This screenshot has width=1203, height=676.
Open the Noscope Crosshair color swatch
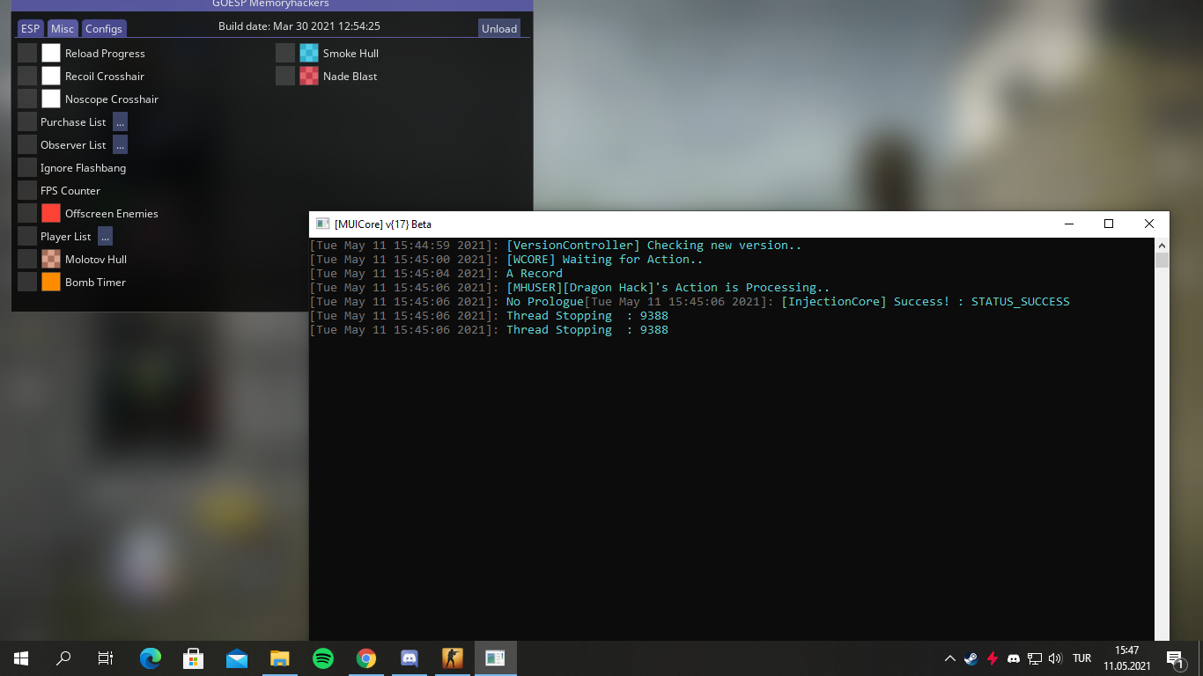click(x=51, y=99)
